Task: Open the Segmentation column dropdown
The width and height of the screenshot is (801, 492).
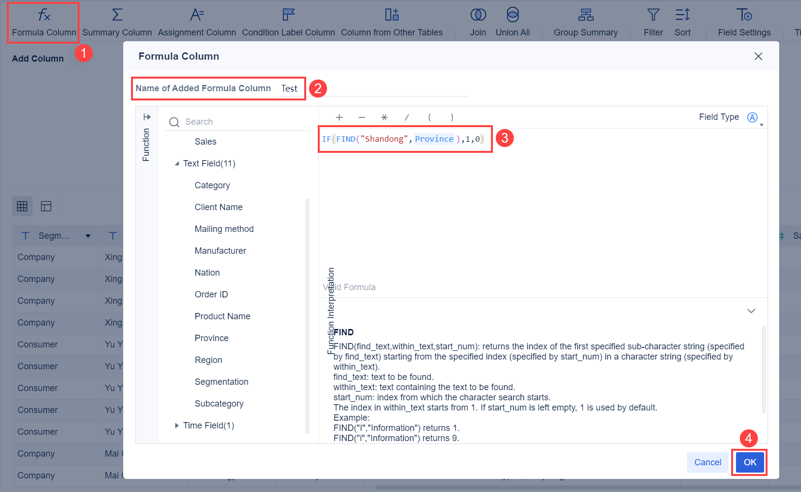Action: click(x=88, y=236)
